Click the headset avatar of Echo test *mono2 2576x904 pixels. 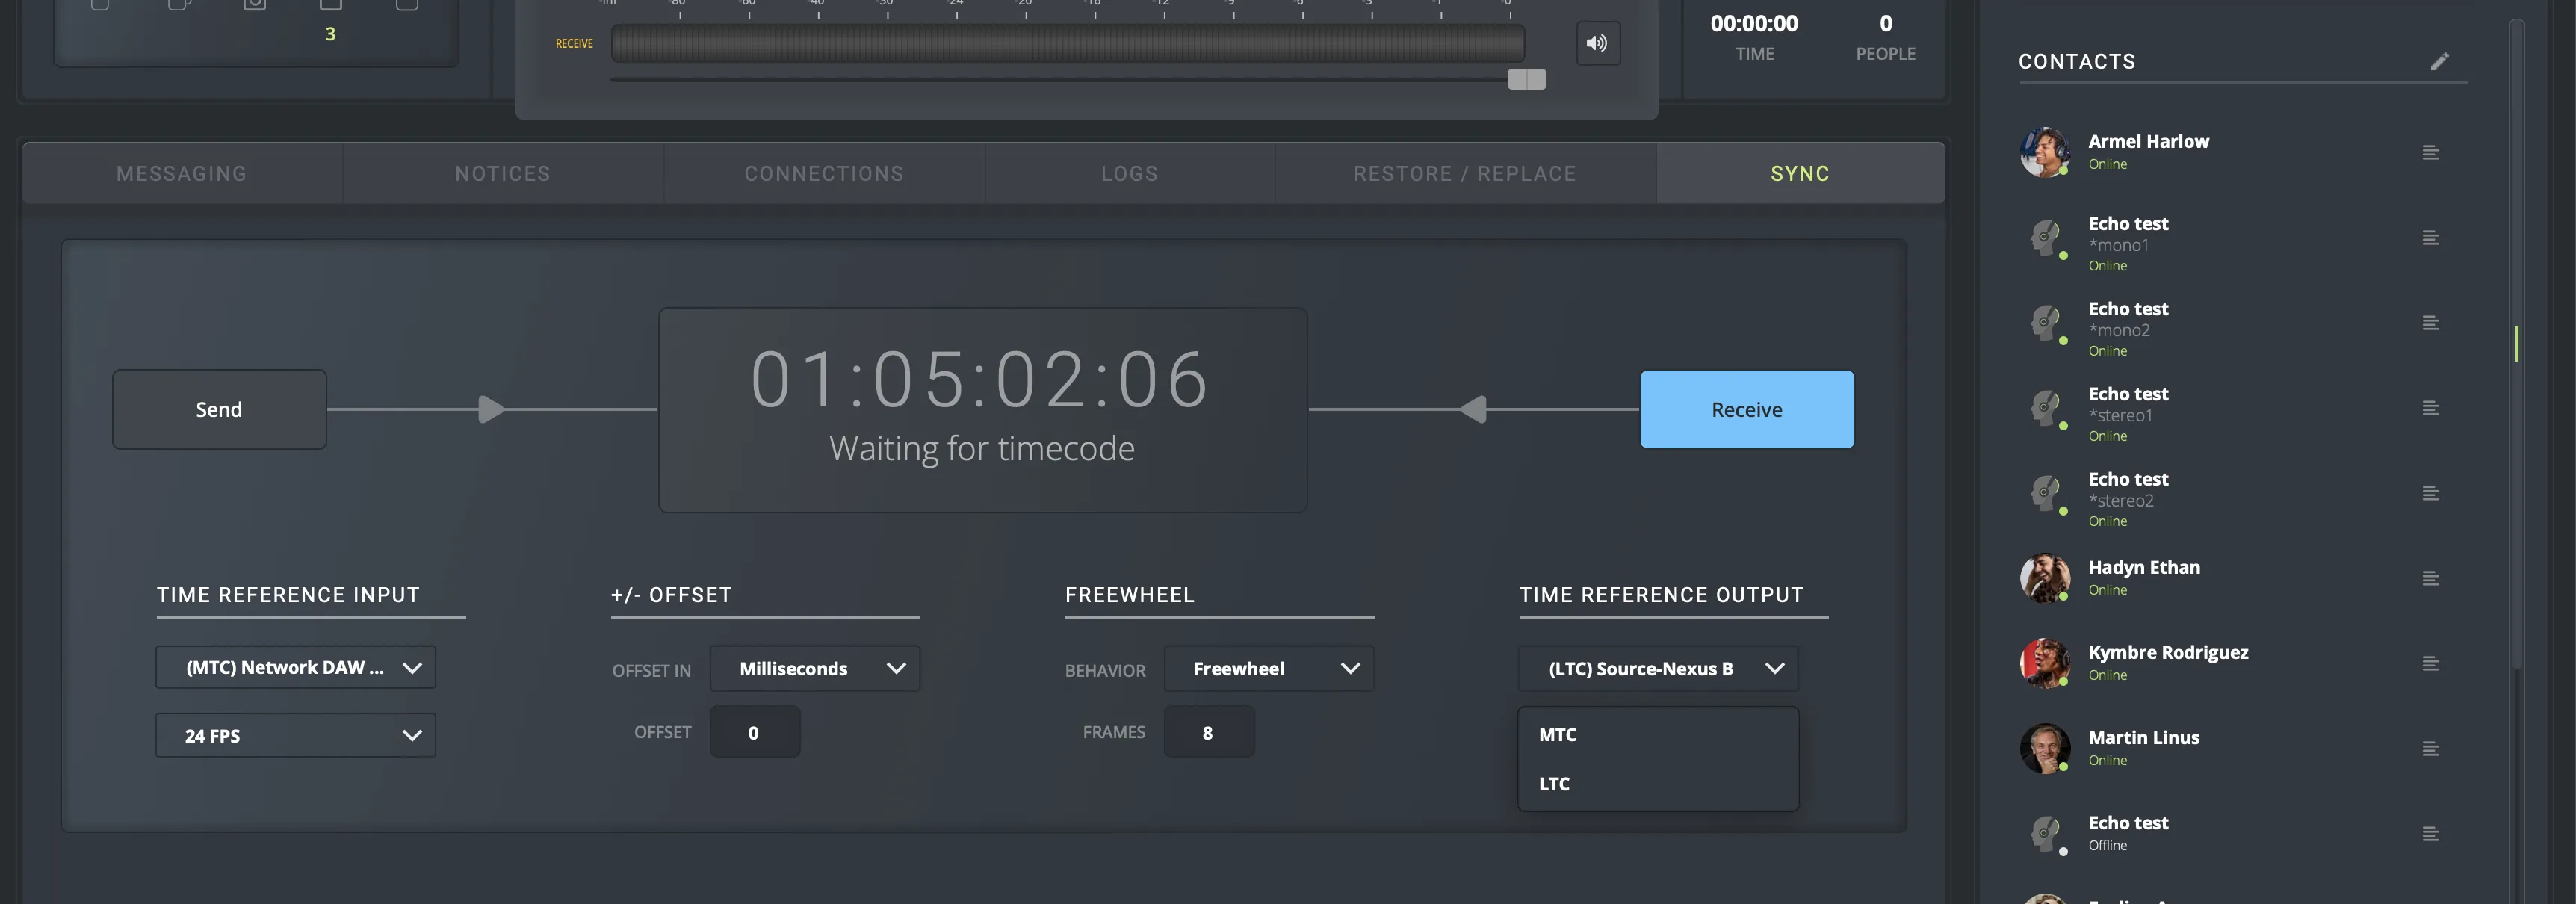[2045, 323]
